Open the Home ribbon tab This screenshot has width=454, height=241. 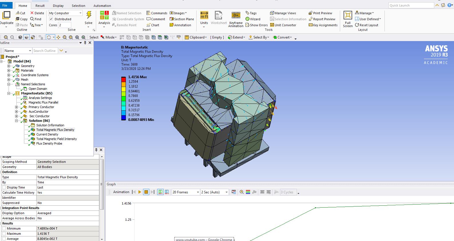(x=23, y=6)
